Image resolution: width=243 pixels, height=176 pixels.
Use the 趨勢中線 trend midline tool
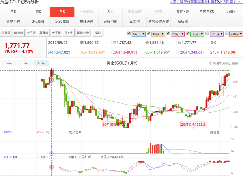[x=83, y=33]
